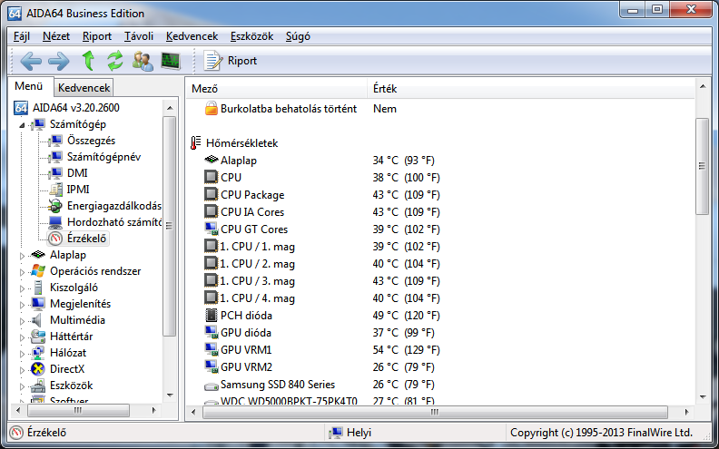Expand the Hálózat node
Image resolution: width=719 pixels, height=449 pixels.
point(22,353)
